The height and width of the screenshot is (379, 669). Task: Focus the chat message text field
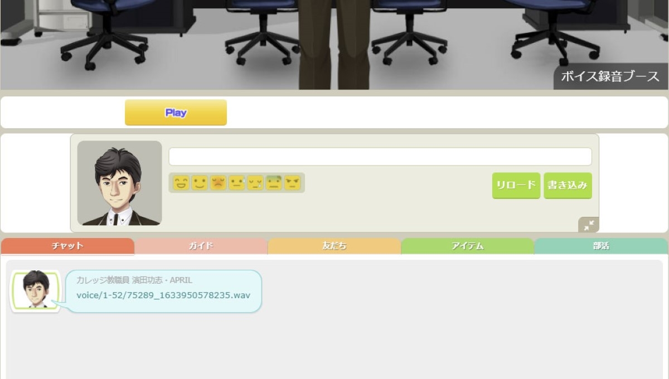[380, 157]
